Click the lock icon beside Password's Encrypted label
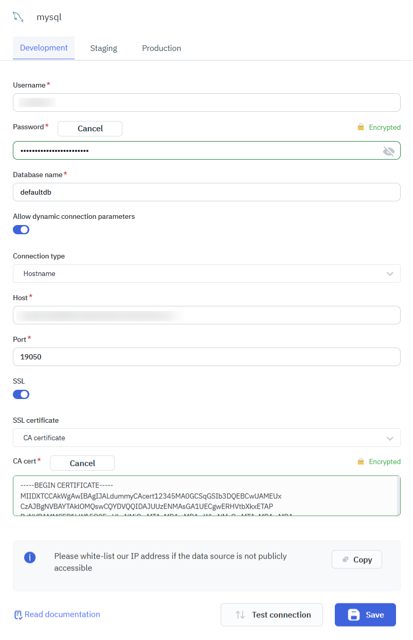The height and width of the screenshot is (640, 413). (x=360, y=127)
